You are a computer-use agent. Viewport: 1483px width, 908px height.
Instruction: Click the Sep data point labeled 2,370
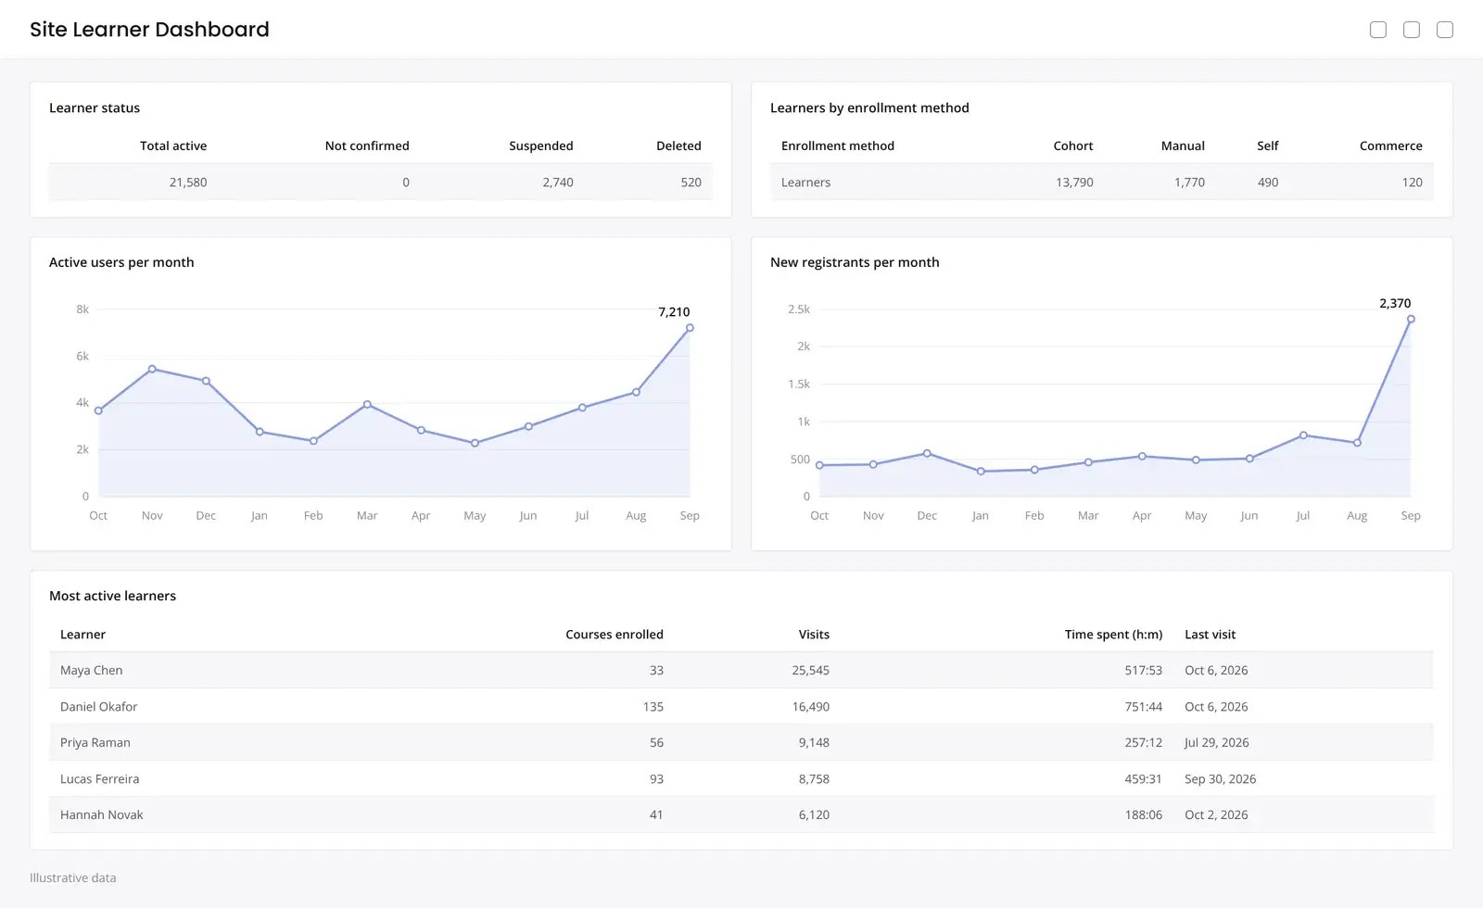click(1411, 319)
